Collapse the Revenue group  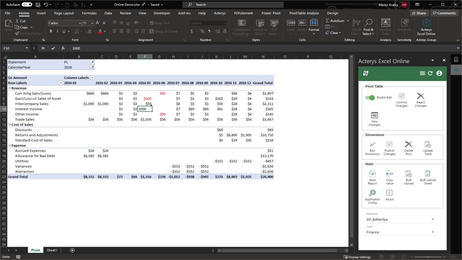pos(10,88)
